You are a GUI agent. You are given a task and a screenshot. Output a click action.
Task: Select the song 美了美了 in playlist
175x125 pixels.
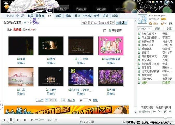point(156,68)
